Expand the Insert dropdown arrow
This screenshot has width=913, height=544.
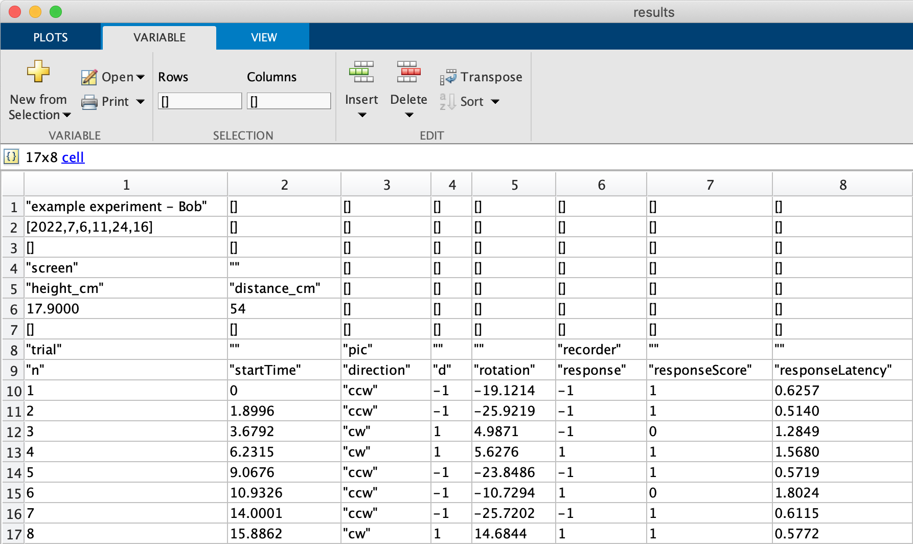(362, 115)
